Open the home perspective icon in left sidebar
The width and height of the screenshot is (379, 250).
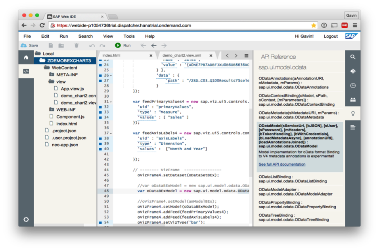26,57
